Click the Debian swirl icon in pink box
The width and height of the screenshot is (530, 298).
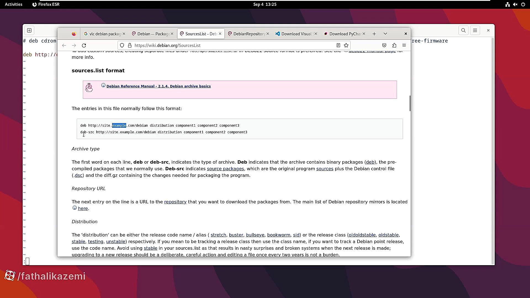tap(89, 87)
